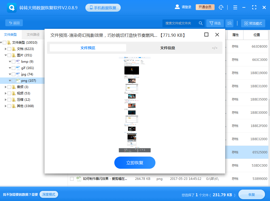Open the 手机数据恢复 phone recovery tool

[x=103, y=7]
